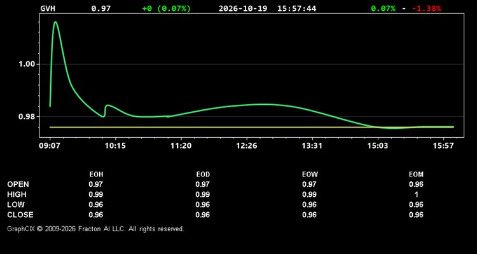Click the EOD LOW value 0.96
477x254 pixels.
click(203, 204)
